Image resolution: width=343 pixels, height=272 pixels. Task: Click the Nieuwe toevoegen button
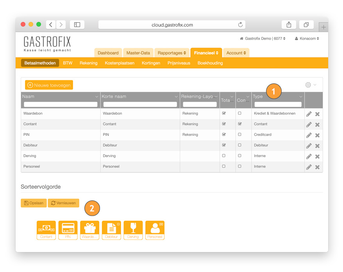coord(49,85)
